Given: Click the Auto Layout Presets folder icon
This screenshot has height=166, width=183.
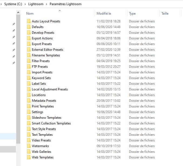Looking at the screenshot, I should [x=29, y=21].
